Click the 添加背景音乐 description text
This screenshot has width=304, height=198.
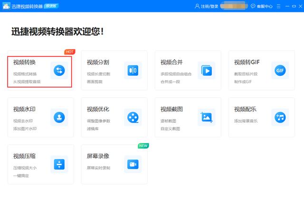246,121
